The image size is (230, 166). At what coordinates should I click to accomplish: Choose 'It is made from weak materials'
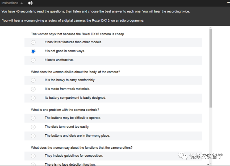(33, 89)
